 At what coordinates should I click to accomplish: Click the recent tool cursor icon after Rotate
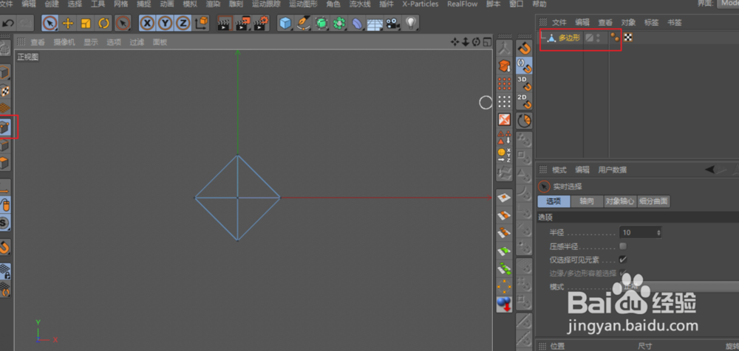123,23
